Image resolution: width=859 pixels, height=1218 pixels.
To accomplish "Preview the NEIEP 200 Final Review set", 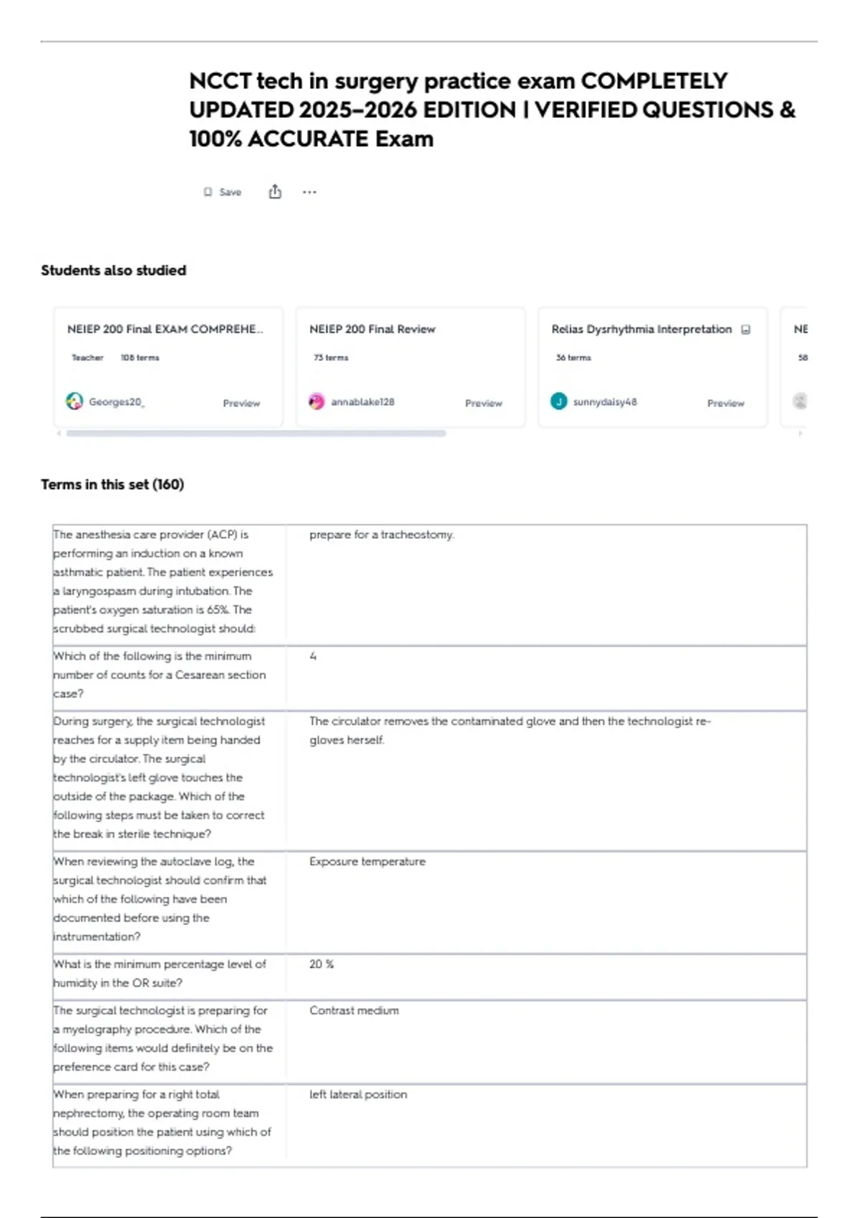I will pos(483,403).
